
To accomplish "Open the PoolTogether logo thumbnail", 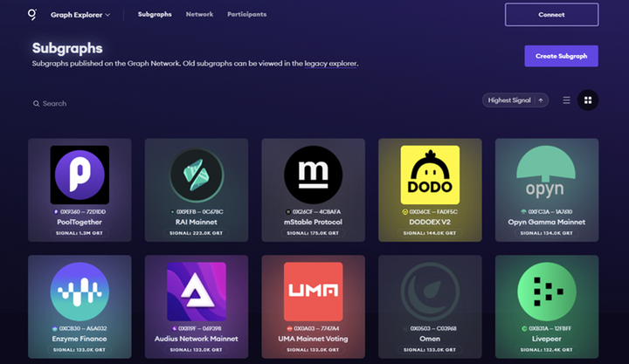I will pos(79,175).
